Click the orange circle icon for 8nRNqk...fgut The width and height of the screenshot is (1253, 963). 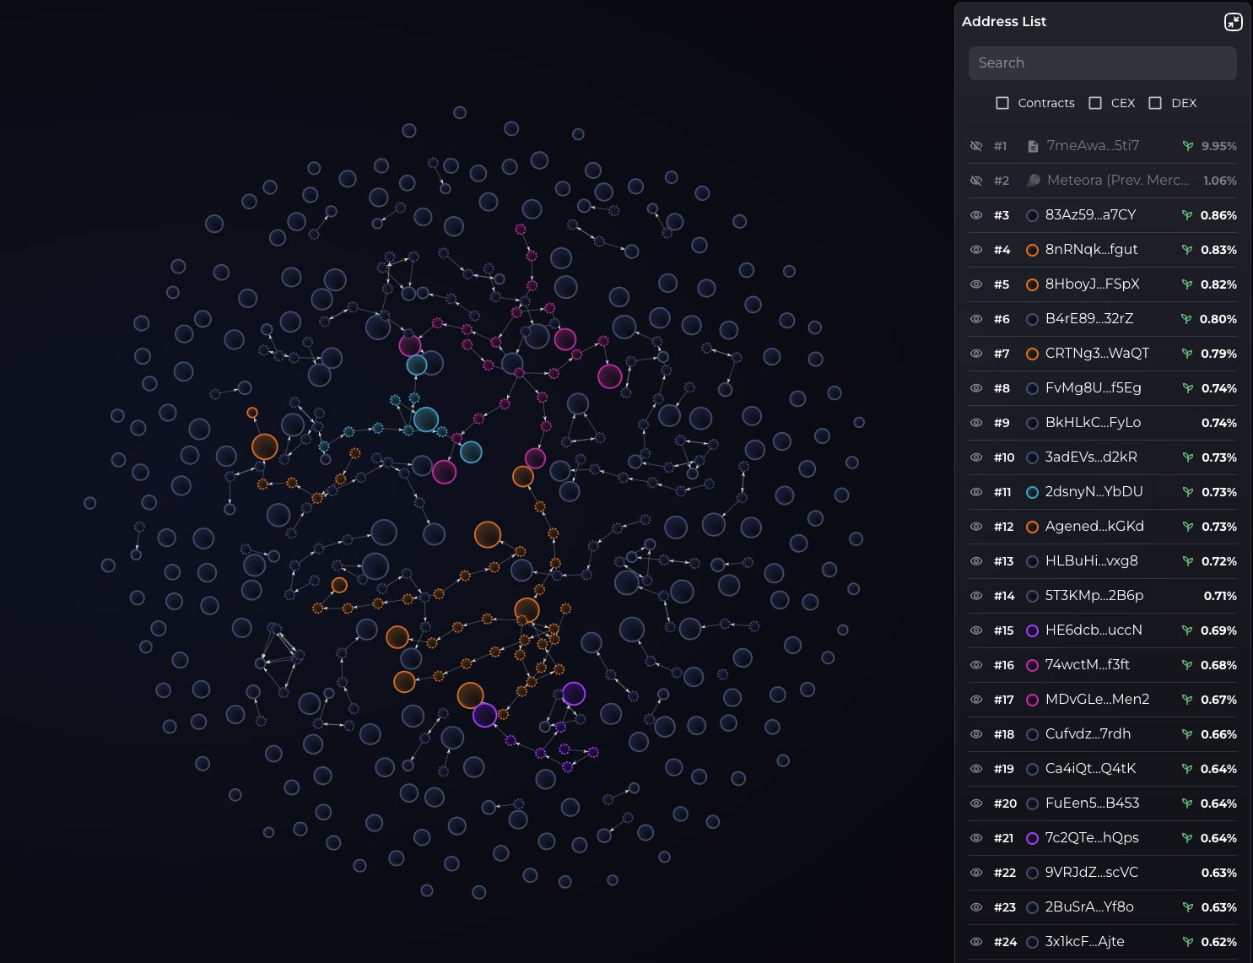1032,250
